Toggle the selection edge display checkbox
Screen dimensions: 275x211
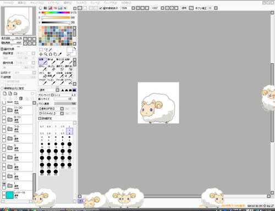point(101,8)
